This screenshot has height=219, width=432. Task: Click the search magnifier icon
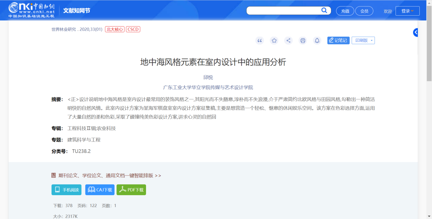324,11
